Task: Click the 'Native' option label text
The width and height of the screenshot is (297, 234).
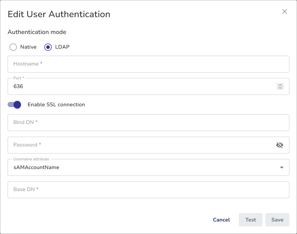Action: pos(28,47)
